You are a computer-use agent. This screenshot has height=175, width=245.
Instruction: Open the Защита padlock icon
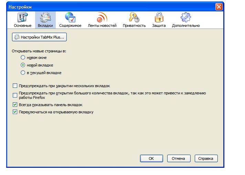click(x=159, y=17)
